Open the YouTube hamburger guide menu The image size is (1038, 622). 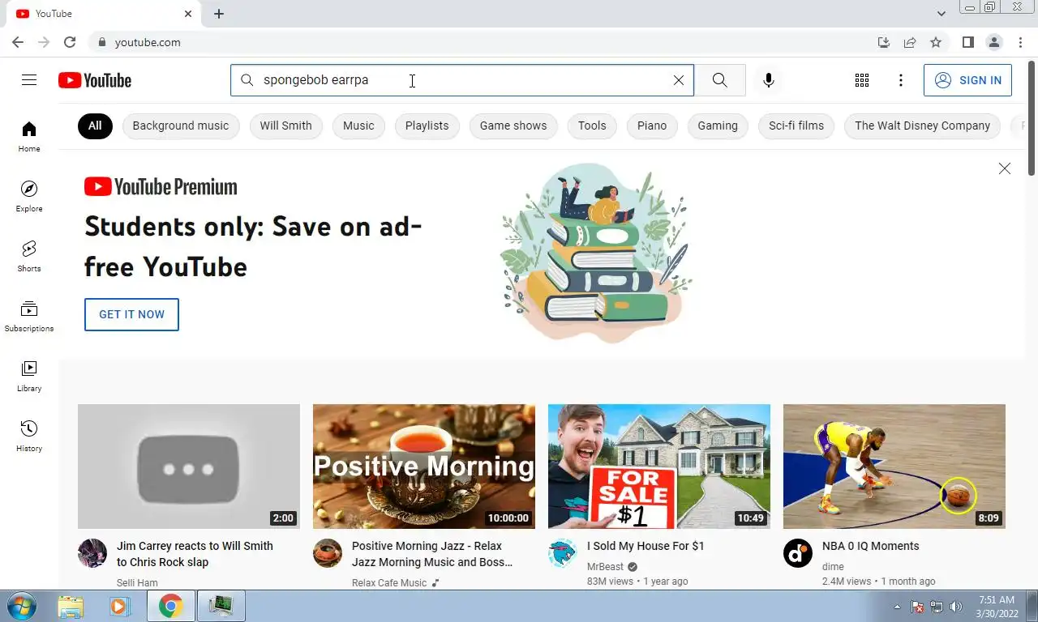point(29,79)
